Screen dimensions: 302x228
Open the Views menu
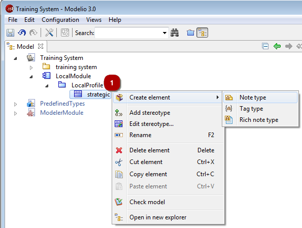[x=93, y=20]
